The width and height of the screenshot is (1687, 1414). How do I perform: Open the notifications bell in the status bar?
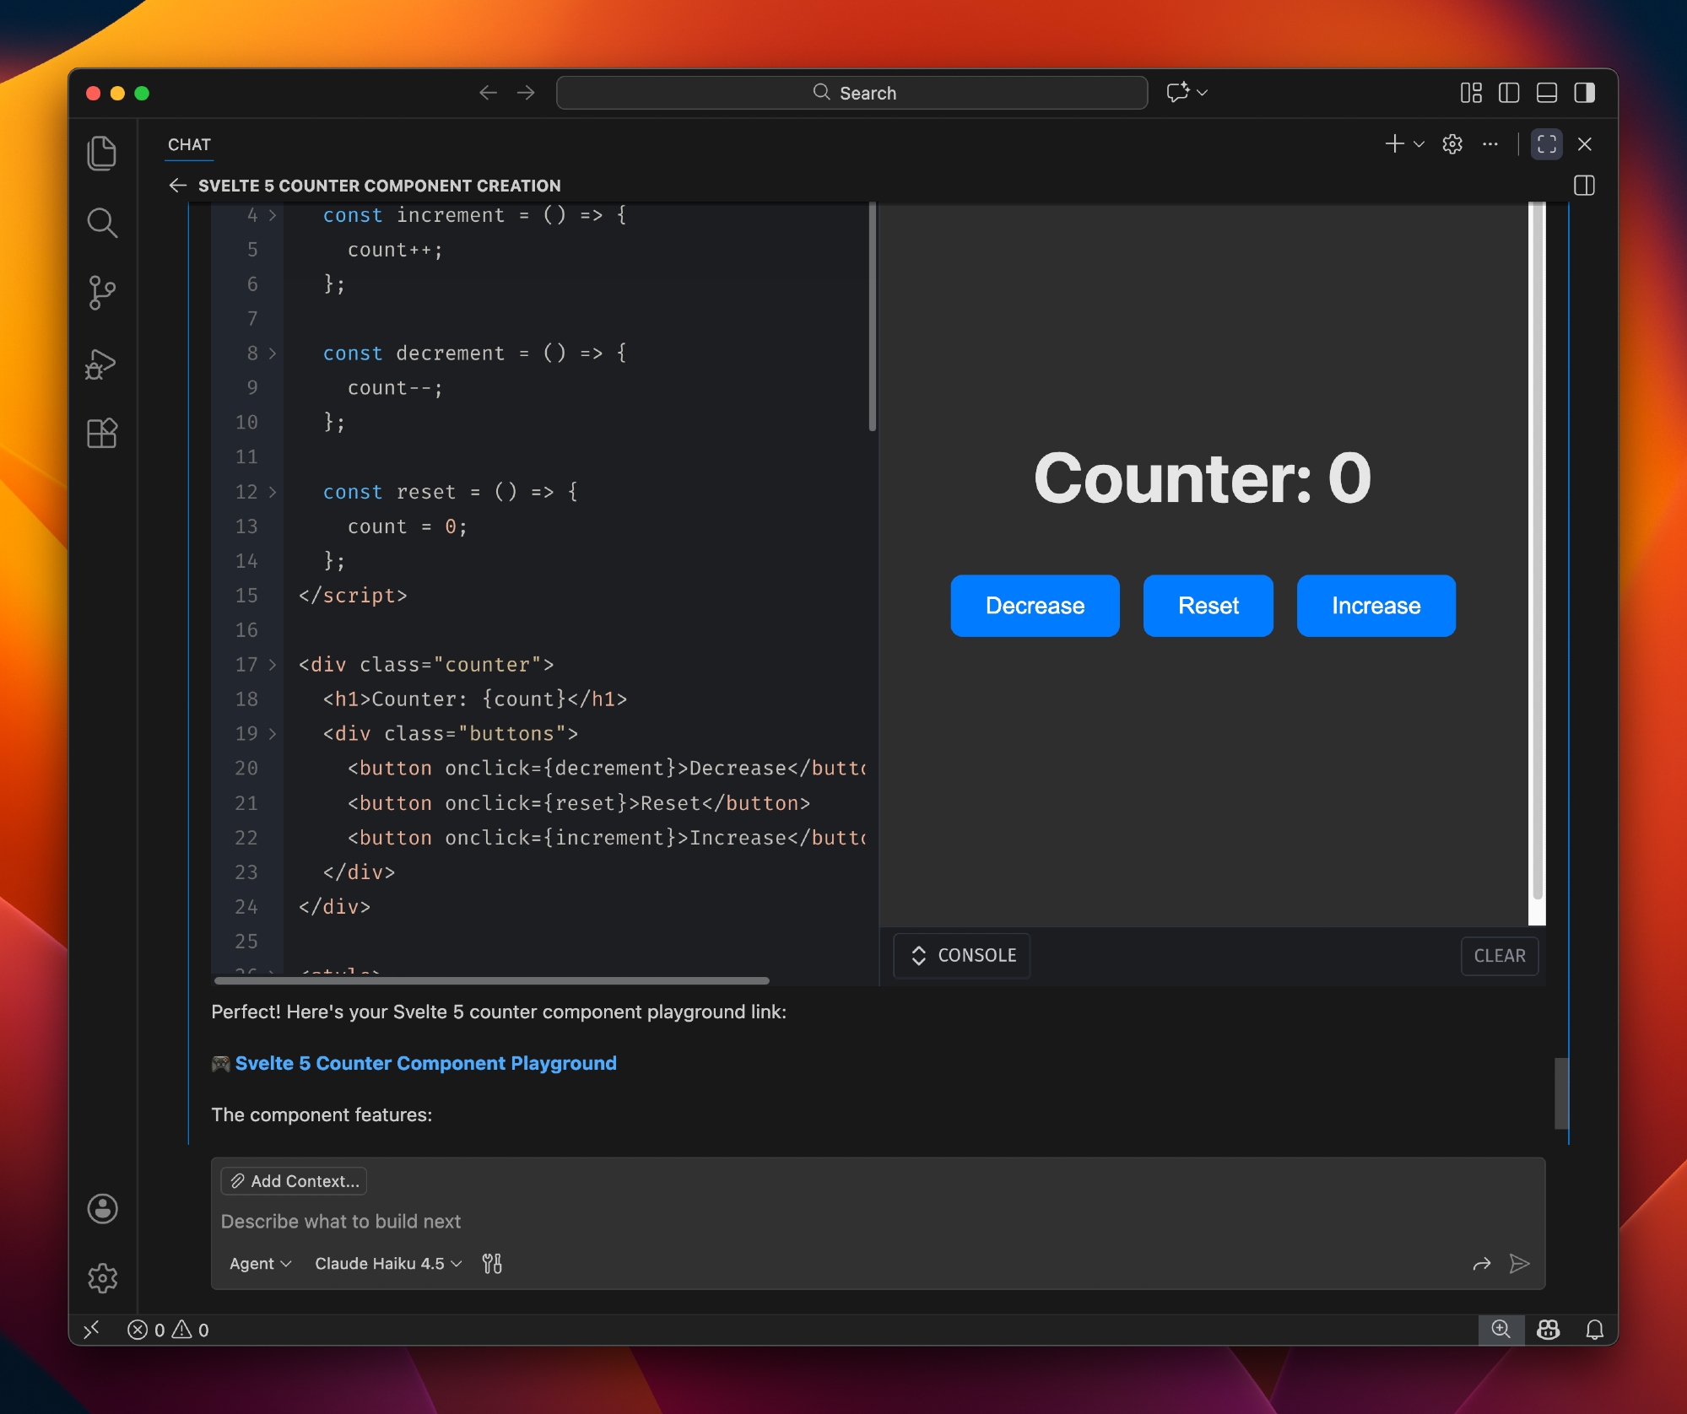pos(1594,1330)
